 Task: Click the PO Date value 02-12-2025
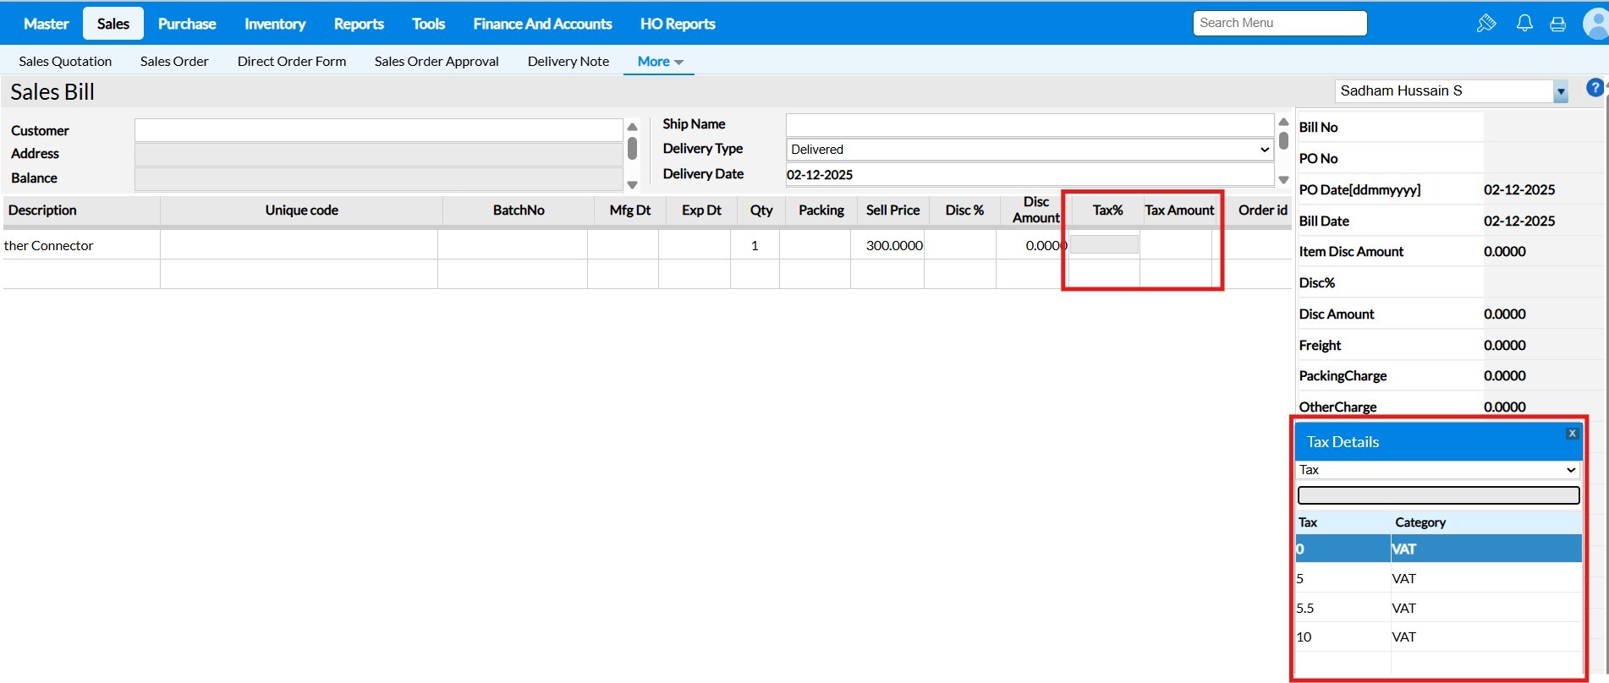[1519, 189]
